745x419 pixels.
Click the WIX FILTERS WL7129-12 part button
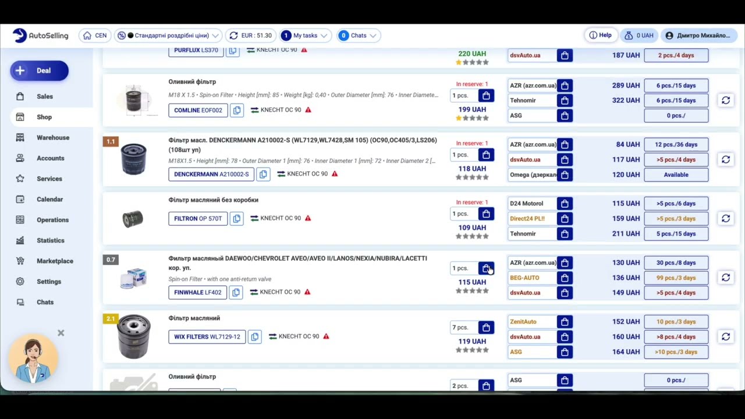coord(207,337)
